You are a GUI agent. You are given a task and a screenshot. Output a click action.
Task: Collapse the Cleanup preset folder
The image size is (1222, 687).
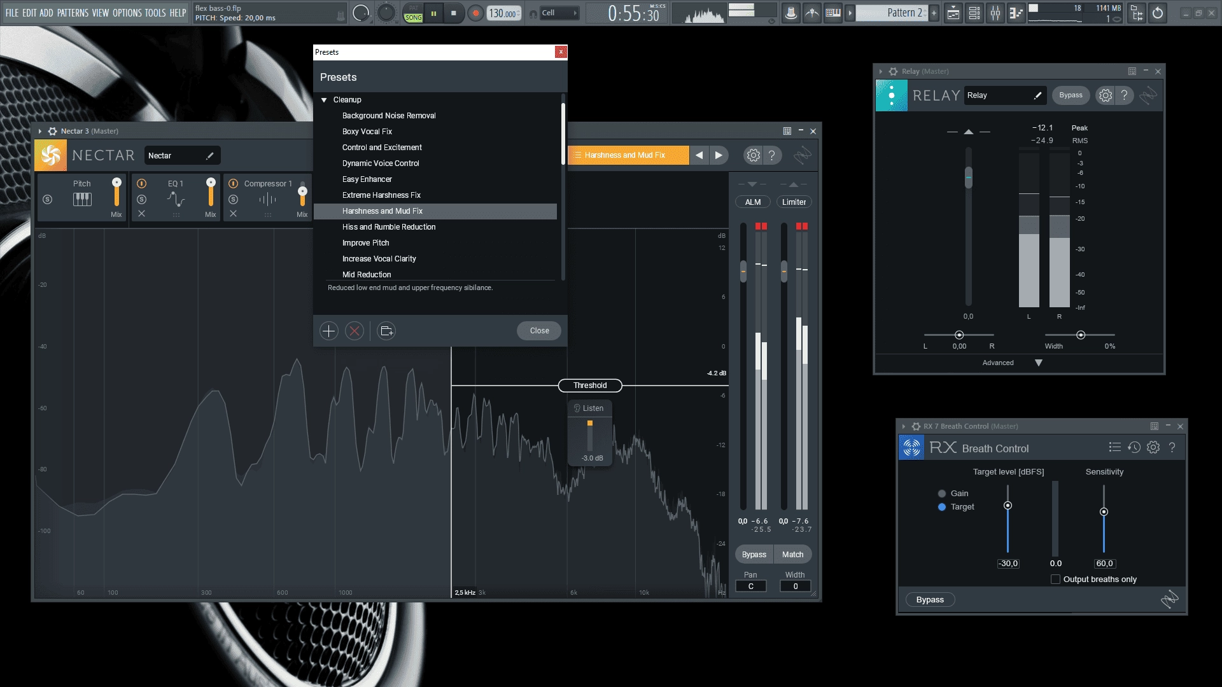point(324,100)
